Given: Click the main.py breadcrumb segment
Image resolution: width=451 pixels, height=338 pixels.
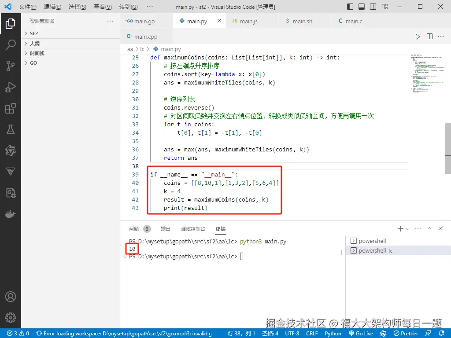Looking at the screenshot, I should click(x=167, y=49).
